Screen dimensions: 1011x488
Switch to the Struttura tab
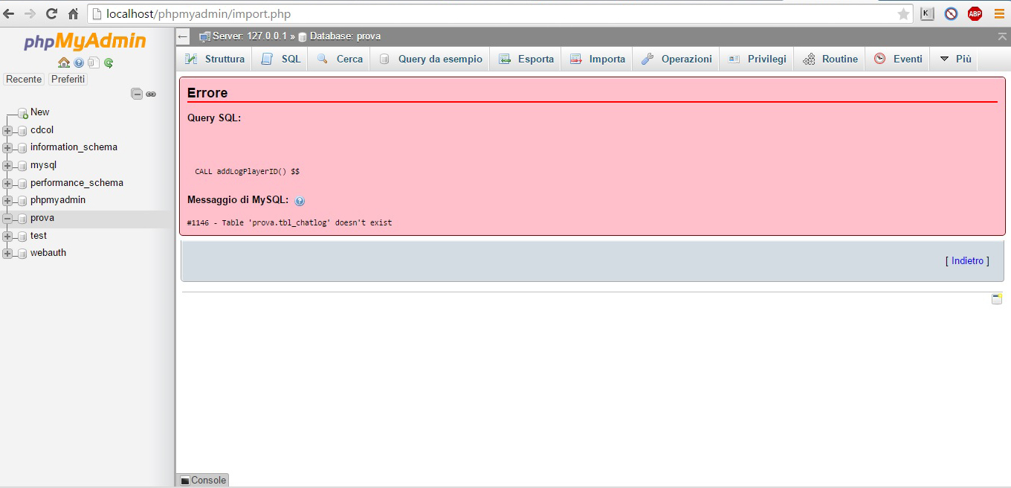click(x=216, y=59)
